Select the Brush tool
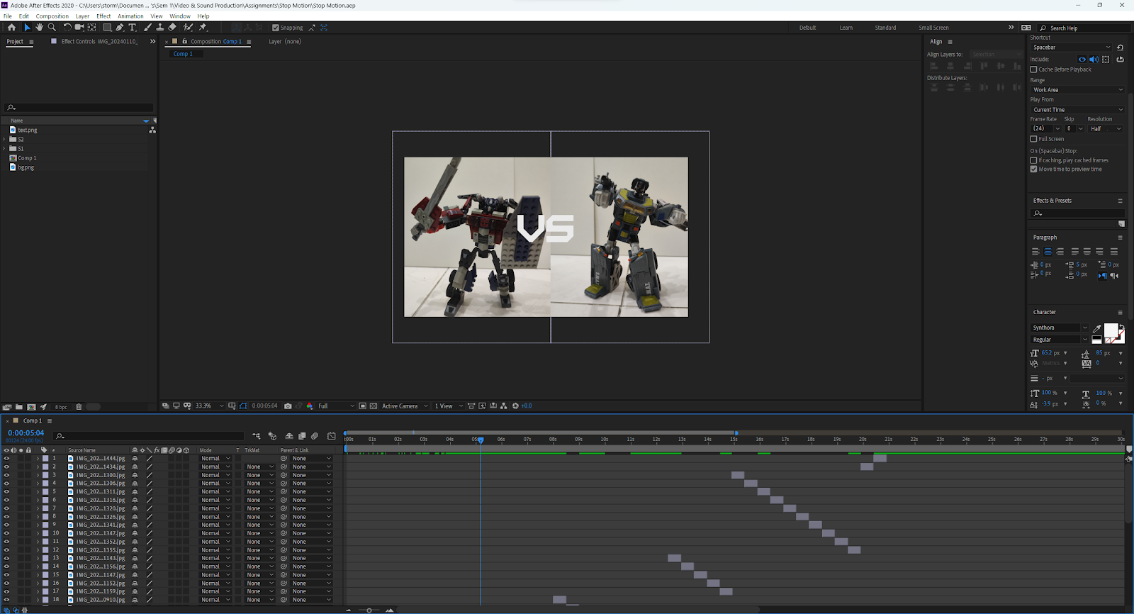The image size is (1134, 614). click(147, 28)
